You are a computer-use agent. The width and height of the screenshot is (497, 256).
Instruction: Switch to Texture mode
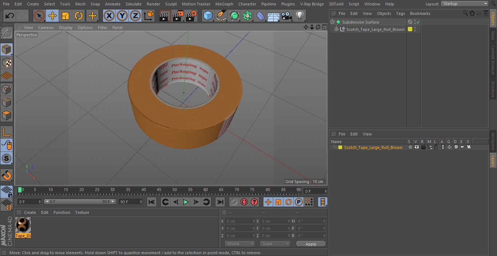tap(7, 62)
